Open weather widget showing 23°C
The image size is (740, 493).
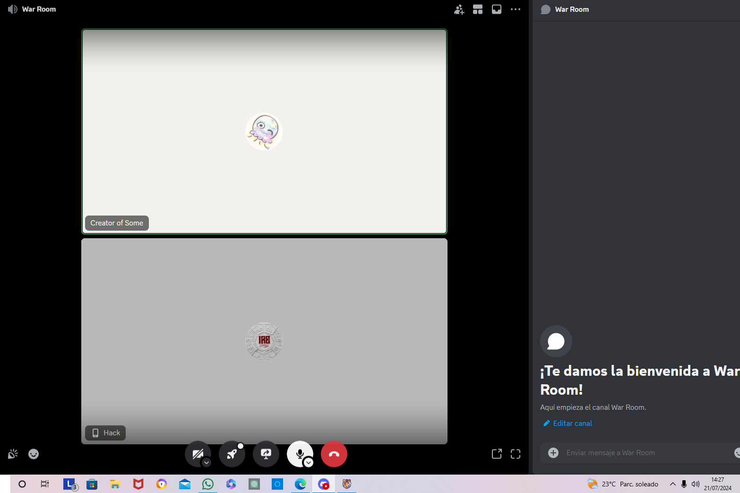(x=623, y=484)
